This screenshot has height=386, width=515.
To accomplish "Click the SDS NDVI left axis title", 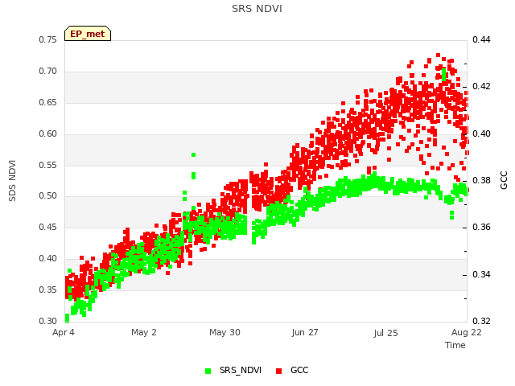I will point(12,181).
